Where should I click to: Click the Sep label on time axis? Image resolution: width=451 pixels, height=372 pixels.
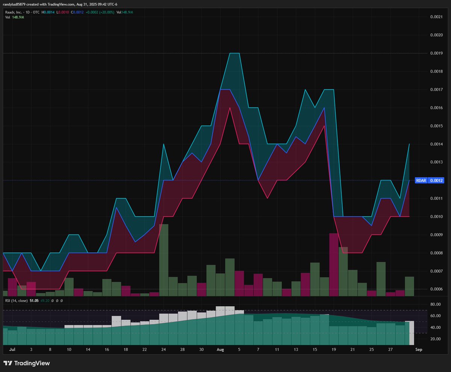tap(419, 350)
